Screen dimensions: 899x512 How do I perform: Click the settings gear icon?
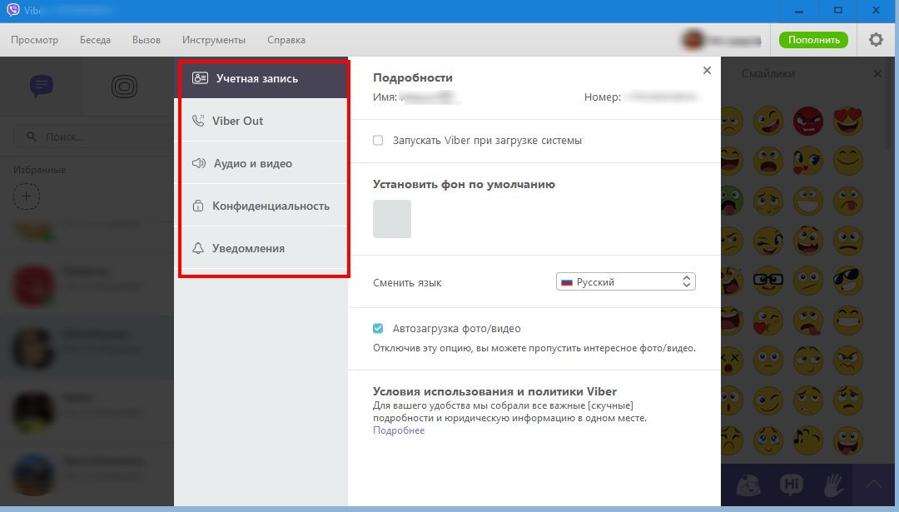(x=876, y=40)
